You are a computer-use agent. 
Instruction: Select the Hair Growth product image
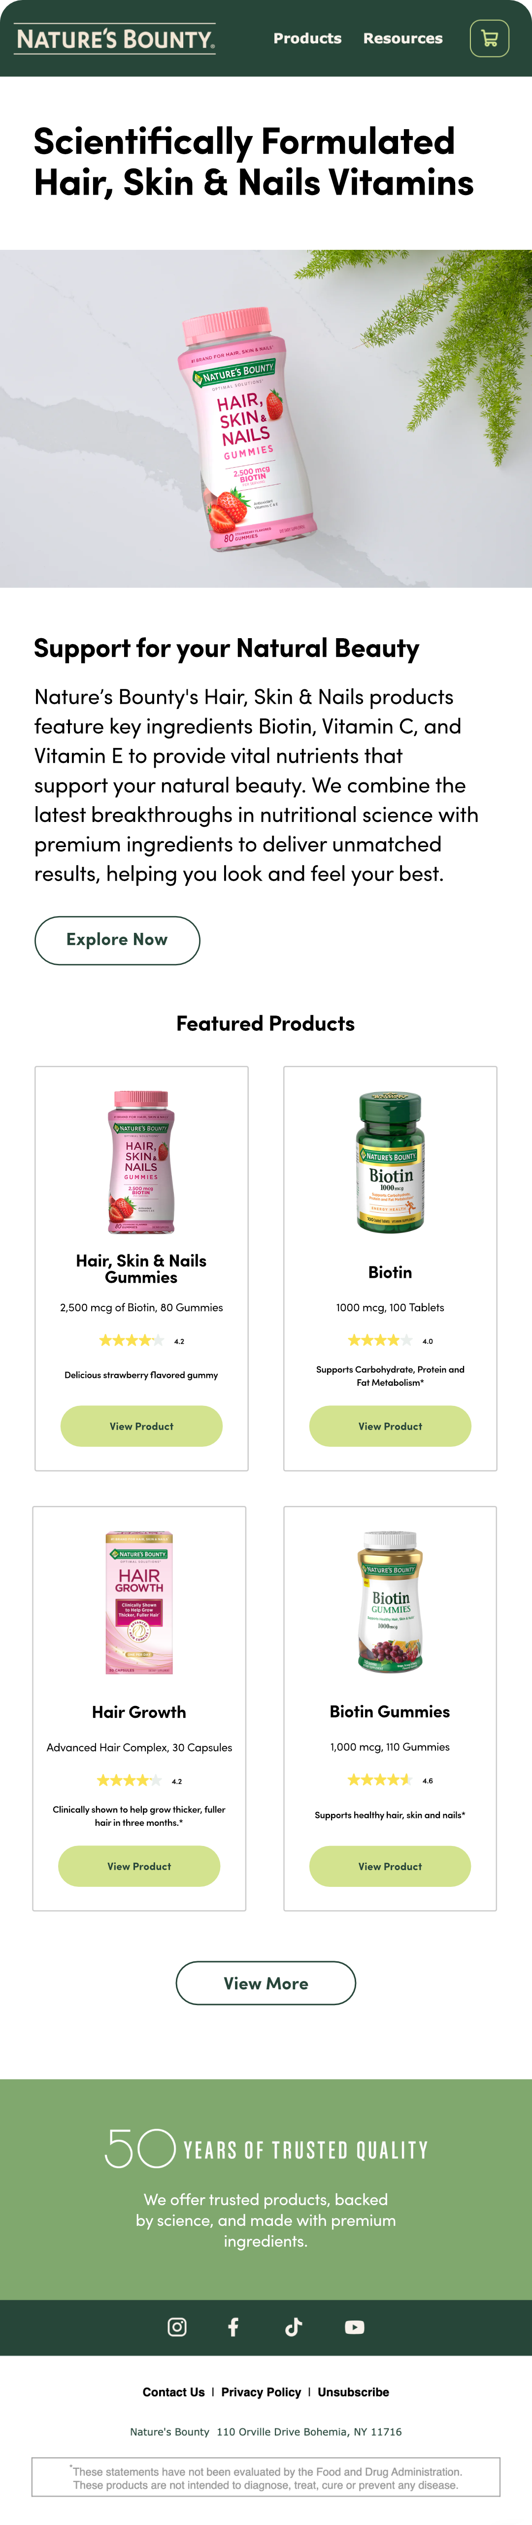tap(139, 1602)
